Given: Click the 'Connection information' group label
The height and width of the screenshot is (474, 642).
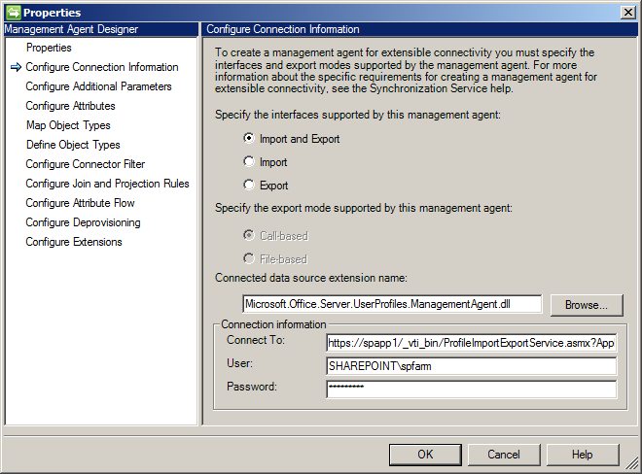Looking at the screenshot, I should [x=273, y=324].
